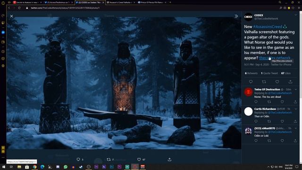
Task: Open a new browser tab
Action: [170, 2]
